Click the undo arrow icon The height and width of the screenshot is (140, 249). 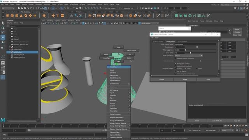28,8
